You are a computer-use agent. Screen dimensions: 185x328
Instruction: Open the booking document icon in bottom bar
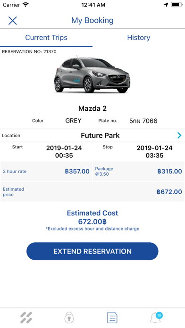click(x=112, y=317)
